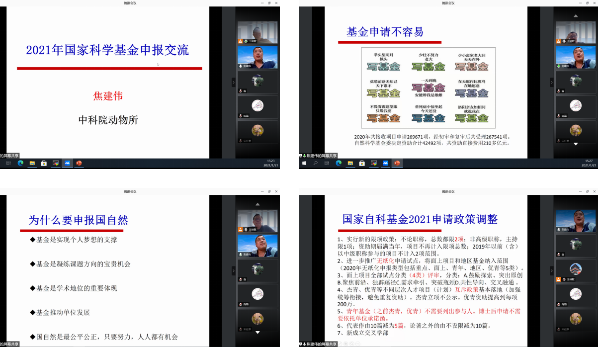Open Microsoft Store in top-right panel taskbar
This screenshot has height=347, width=598.
362,163
